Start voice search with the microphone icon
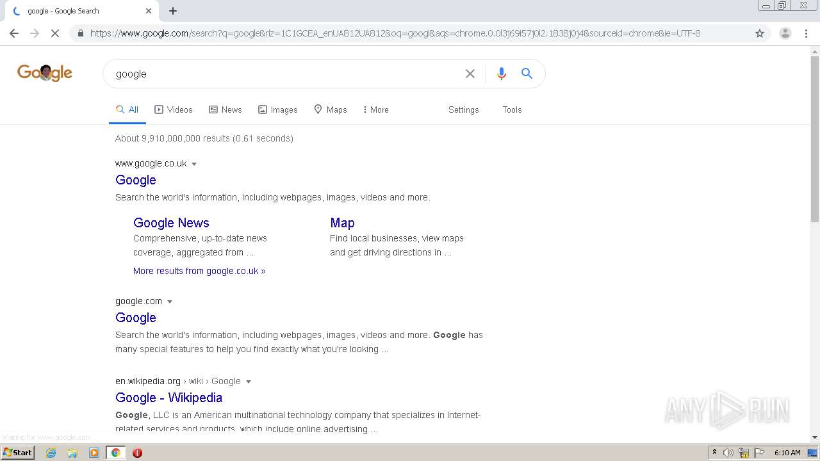 (502, 74)
